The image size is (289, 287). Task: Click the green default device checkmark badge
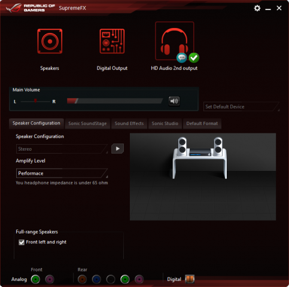tap(194, 58)
